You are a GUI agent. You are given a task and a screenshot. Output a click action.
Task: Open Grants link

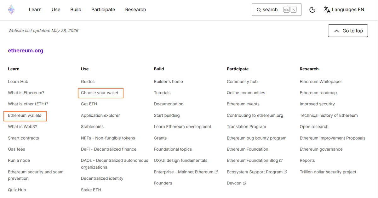(160, 138)
